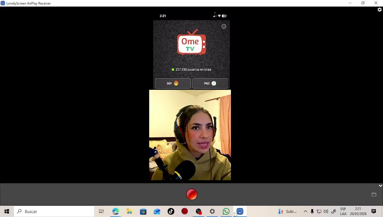Open the network tray icon
Screen dimensions: 383x217
coord(319,212)
